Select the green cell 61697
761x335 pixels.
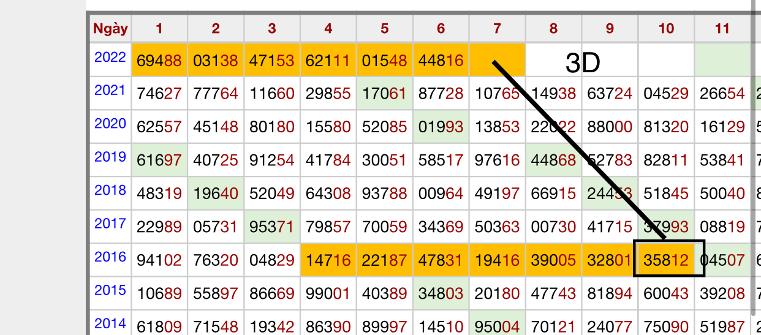click(159, 160)
